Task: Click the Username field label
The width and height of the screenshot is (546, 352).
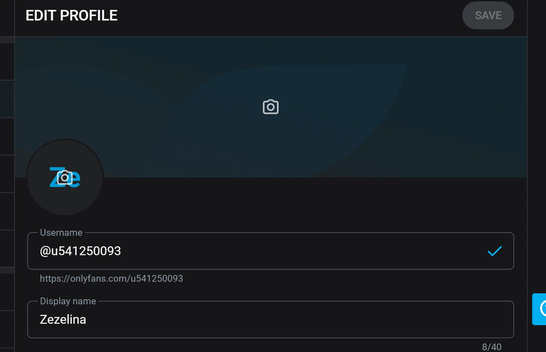Action: pyautogui.click(x=61, y=233)
